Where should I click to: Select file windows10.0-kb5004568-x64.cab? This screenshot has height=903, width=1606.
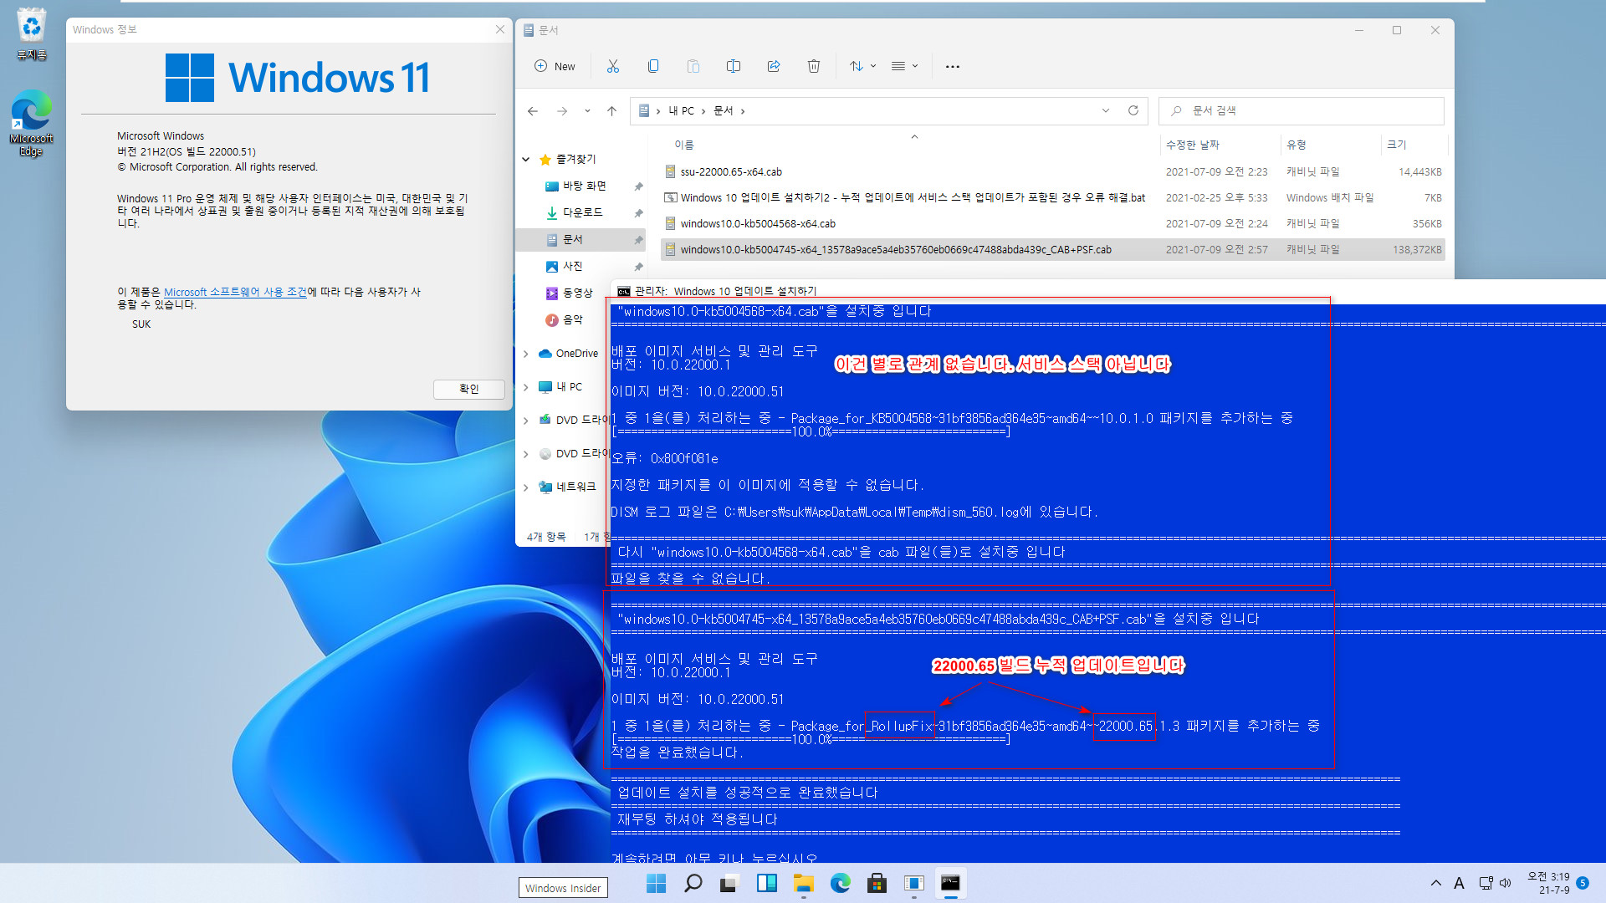pos(758,223)
